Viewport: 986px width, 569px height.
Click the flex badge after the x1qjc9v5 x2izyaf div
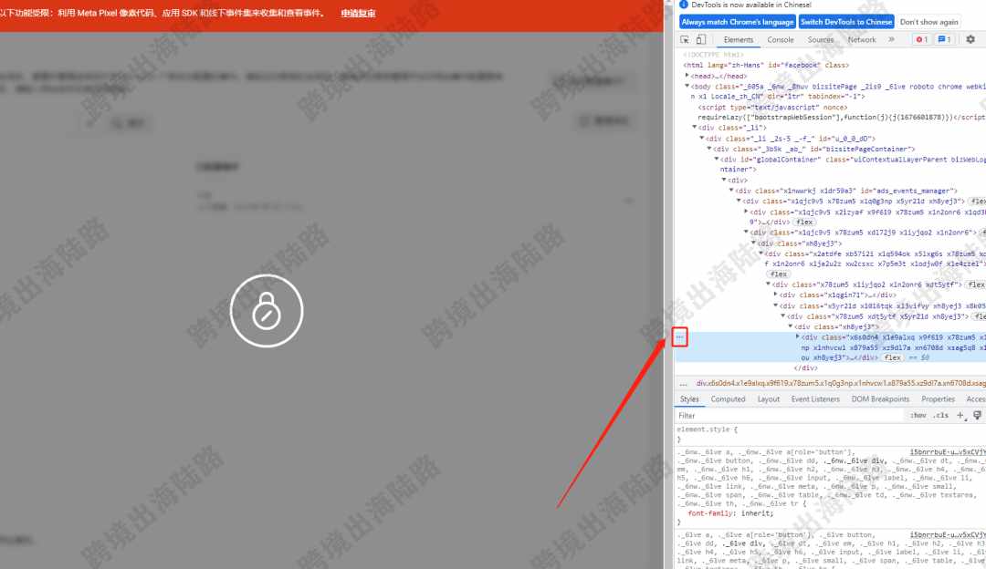[804, 222]
